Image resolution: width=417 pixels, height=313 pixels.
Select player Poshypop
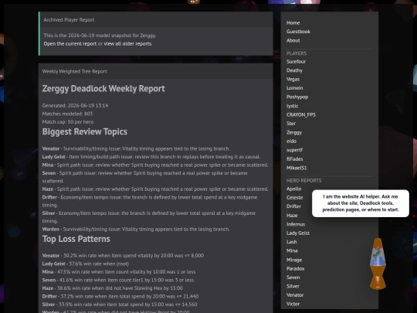pyautogui.click(x=297, y=97)
